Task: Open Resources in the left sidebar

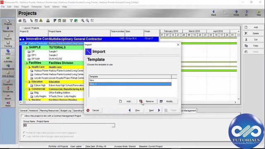Action: pyautogui.click(x=8, y=29)
